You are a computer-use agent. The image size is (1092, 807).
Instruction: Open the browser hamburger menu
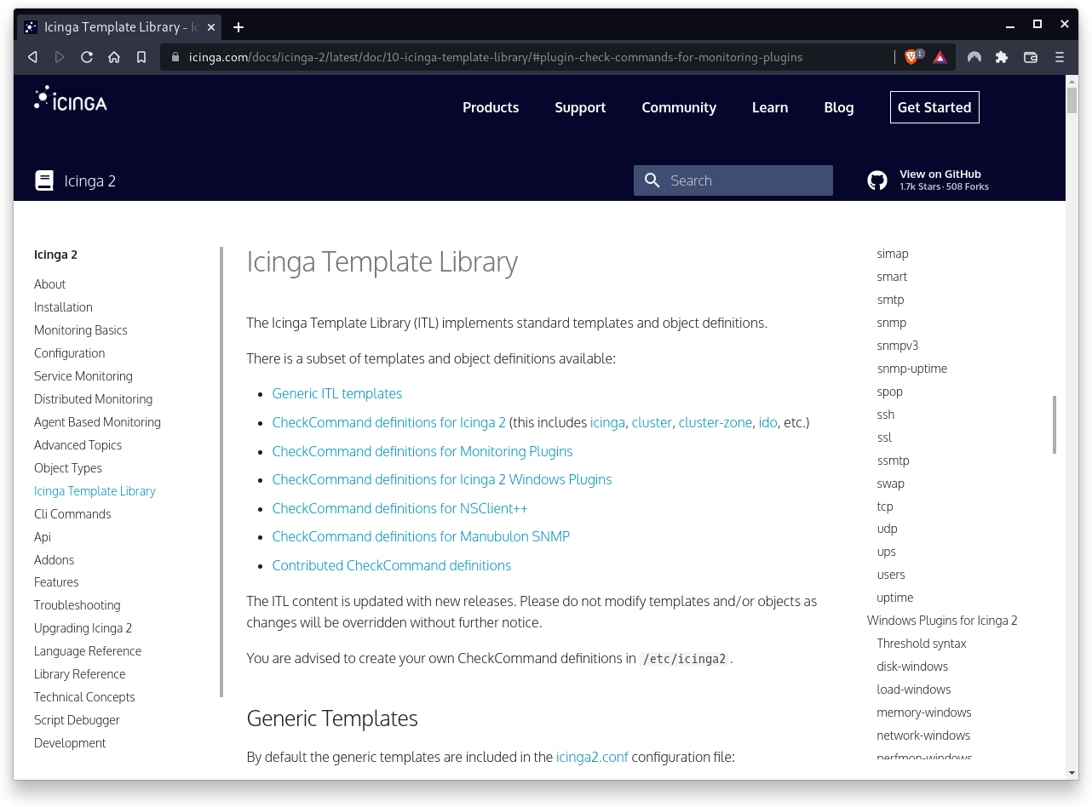1059,57
